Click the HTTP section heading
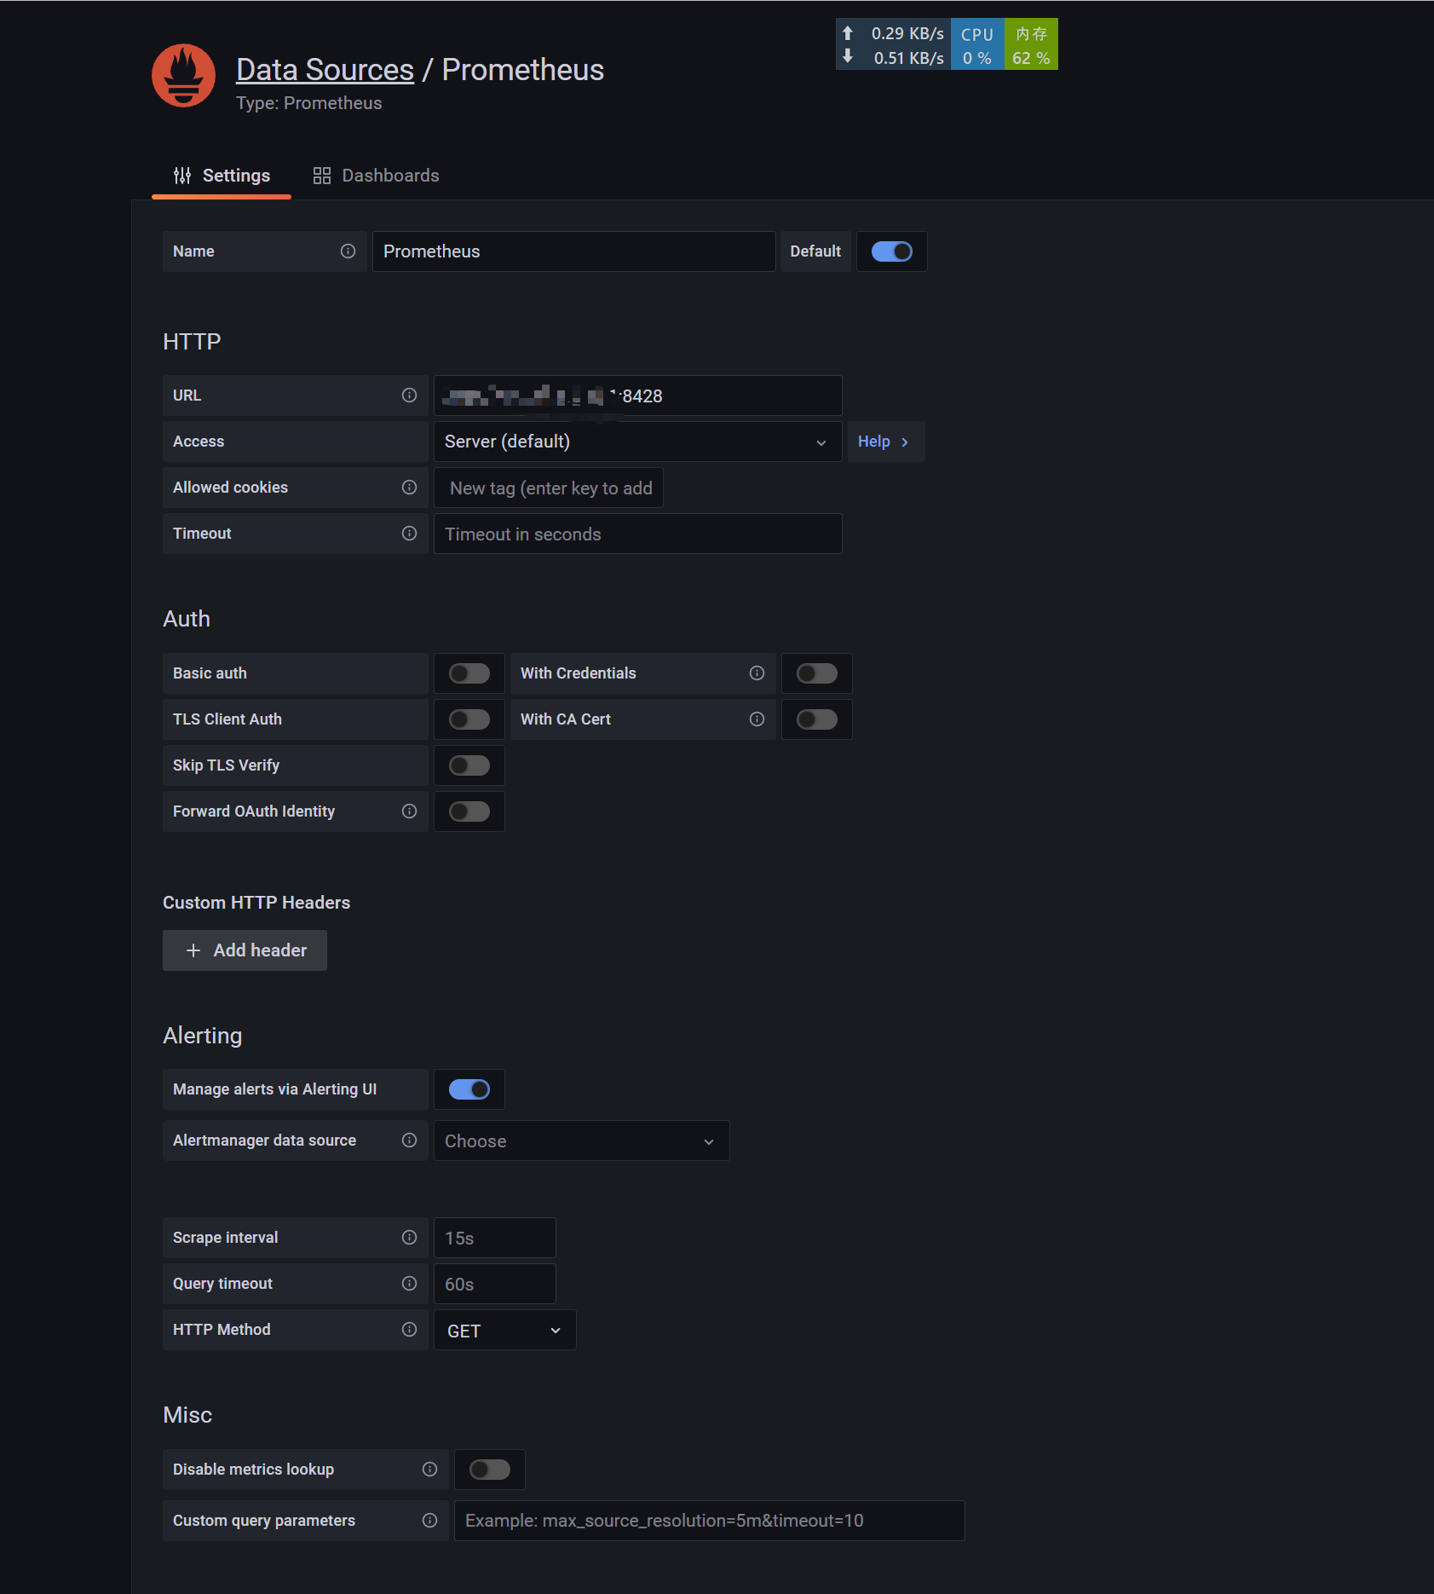This screenshot has height=1594, width=1434. (x=192, y=342)
